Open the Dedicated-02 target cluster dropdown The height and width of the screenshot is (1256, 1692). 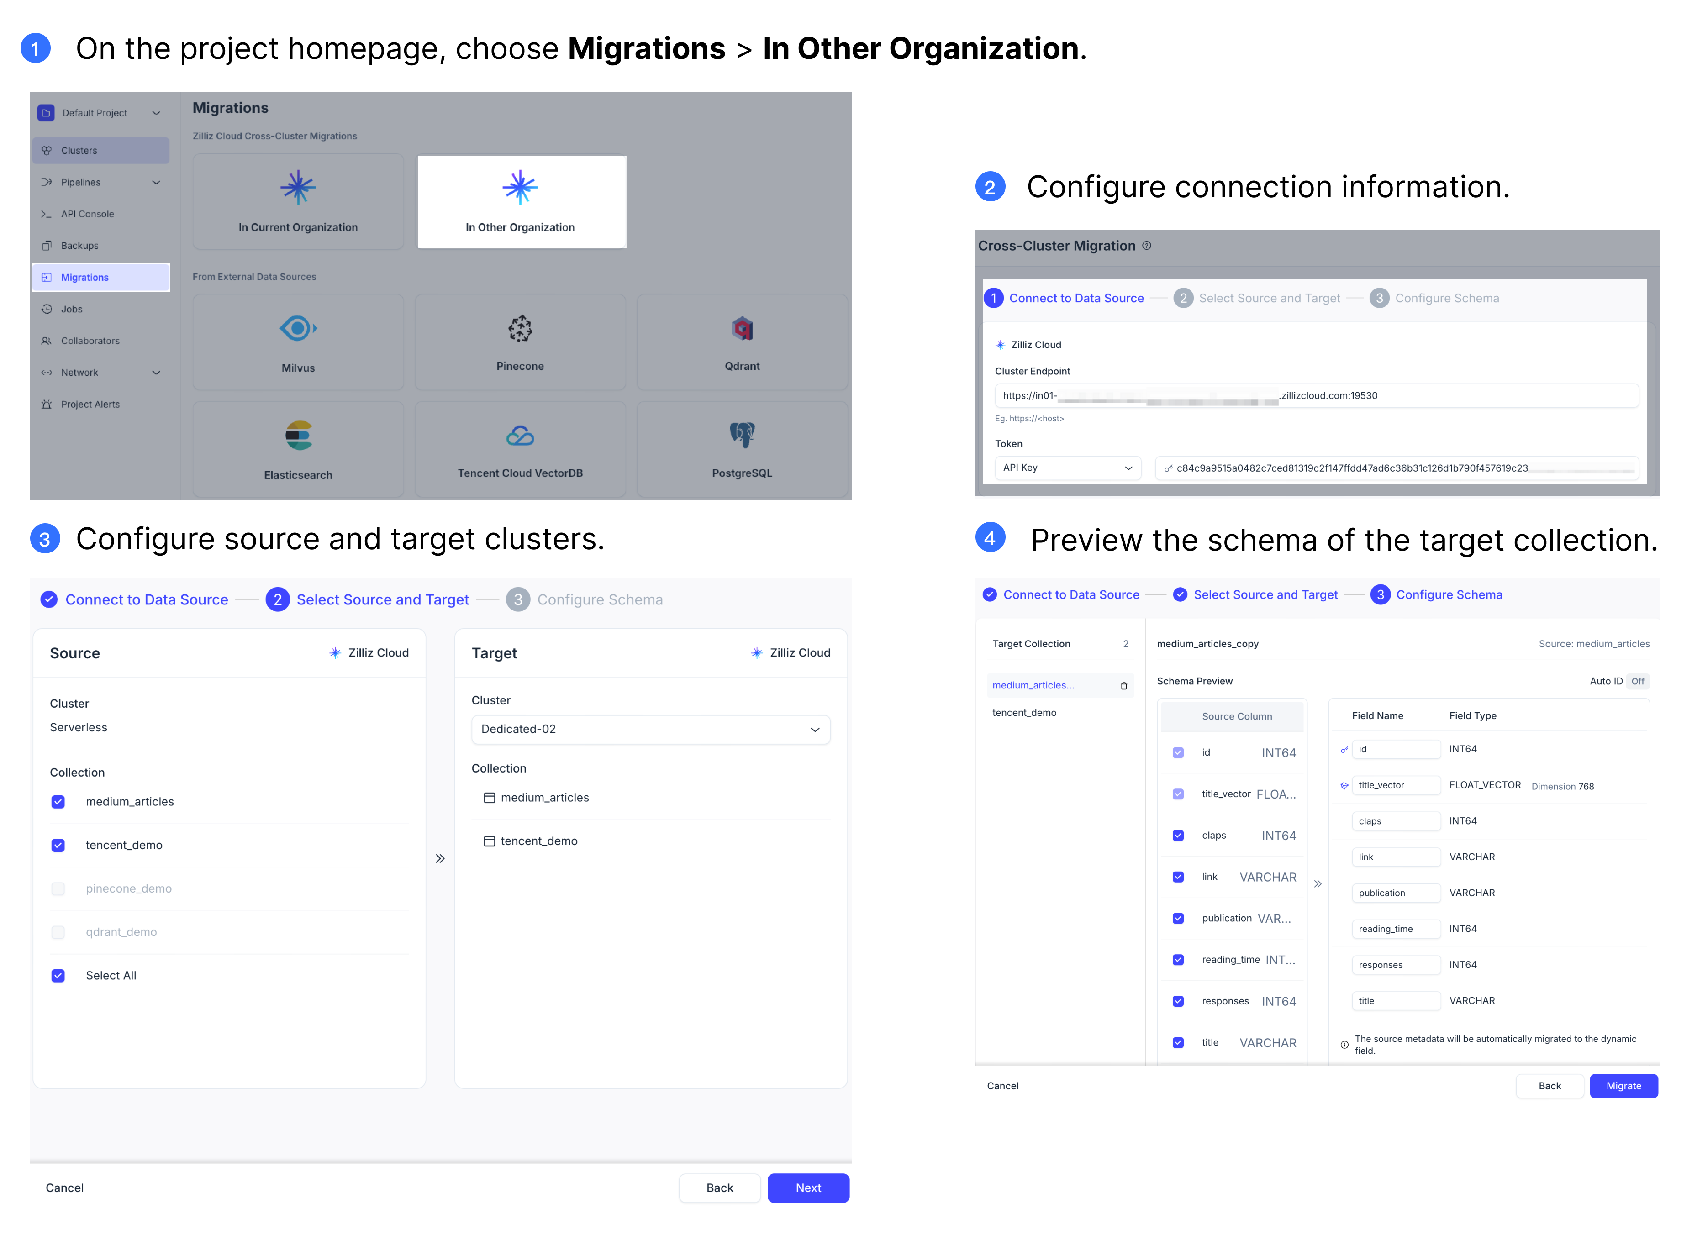[651, 729]
